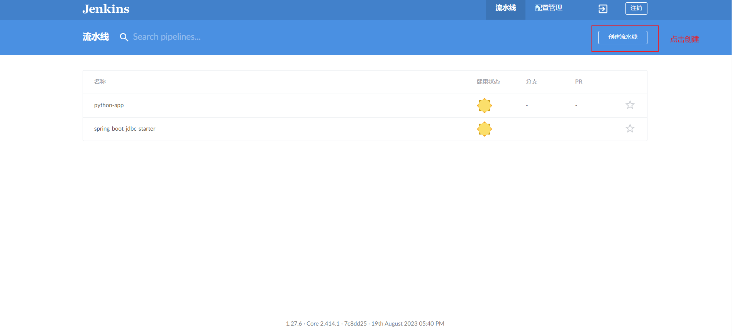732x336 pixels.
Task: Favorite the python-app pipeline star
Action: pyautogui.click(x=630, y=105)
